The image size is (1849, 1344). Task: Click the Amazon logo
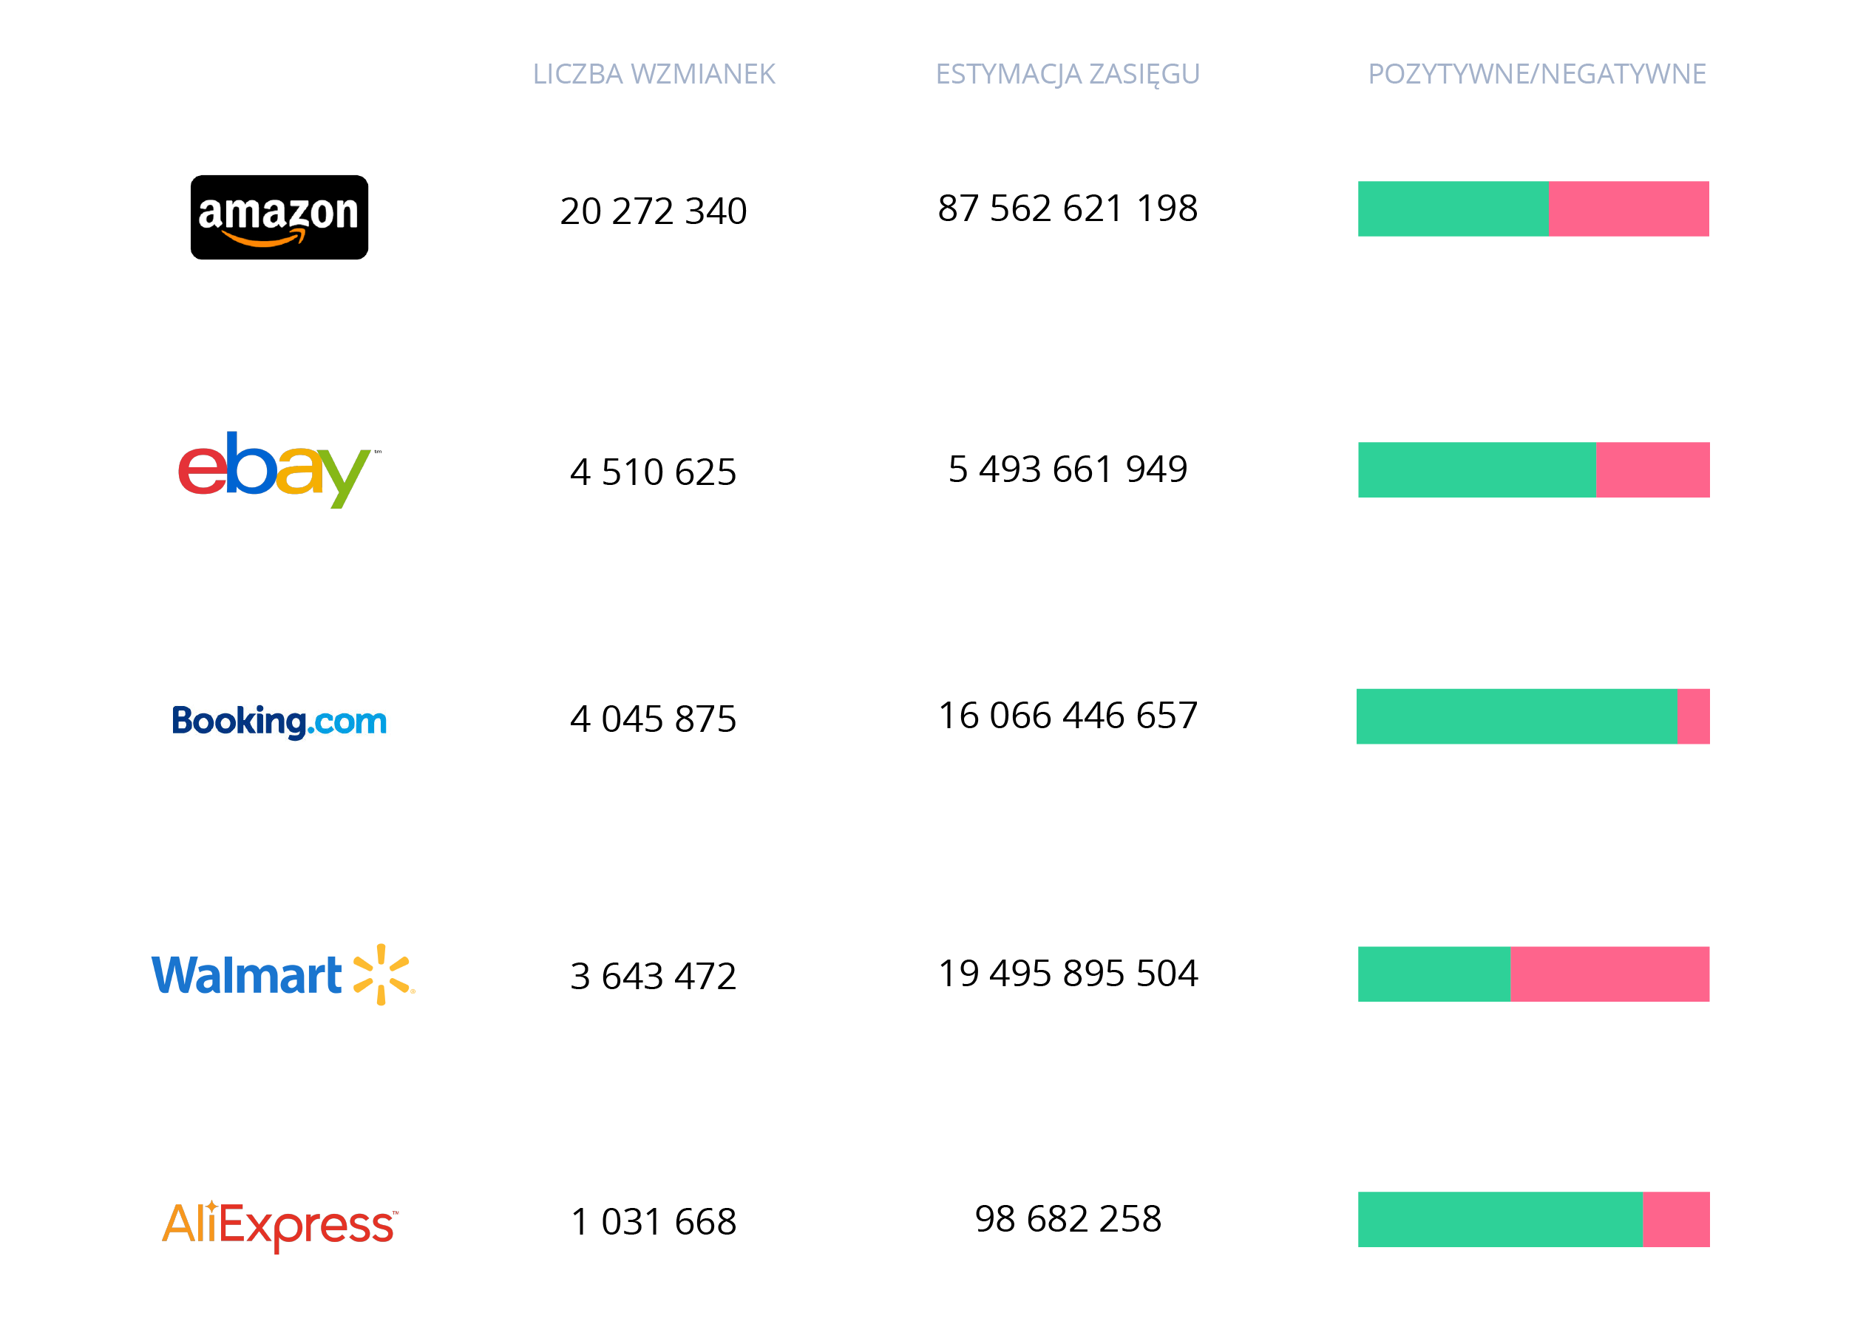[279, 217]
